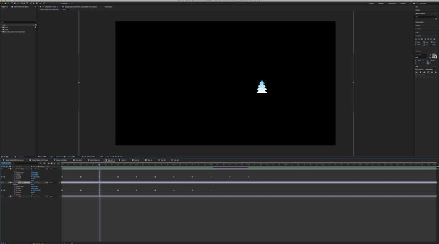Click Toggle Switches / Modes button
This screenshot has height=244, width=439.
tap(38, 243)
